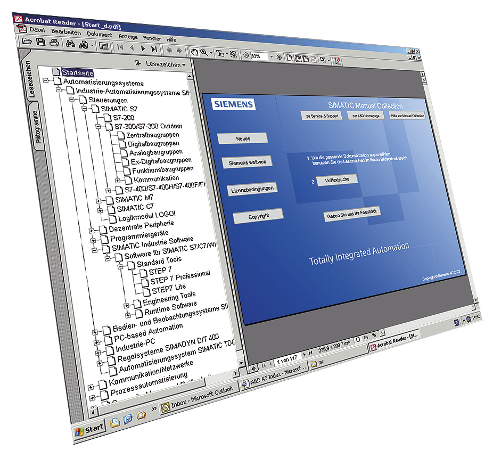
Task: Click the zur A&D Homepage button
Action: (x=366, y=116)
